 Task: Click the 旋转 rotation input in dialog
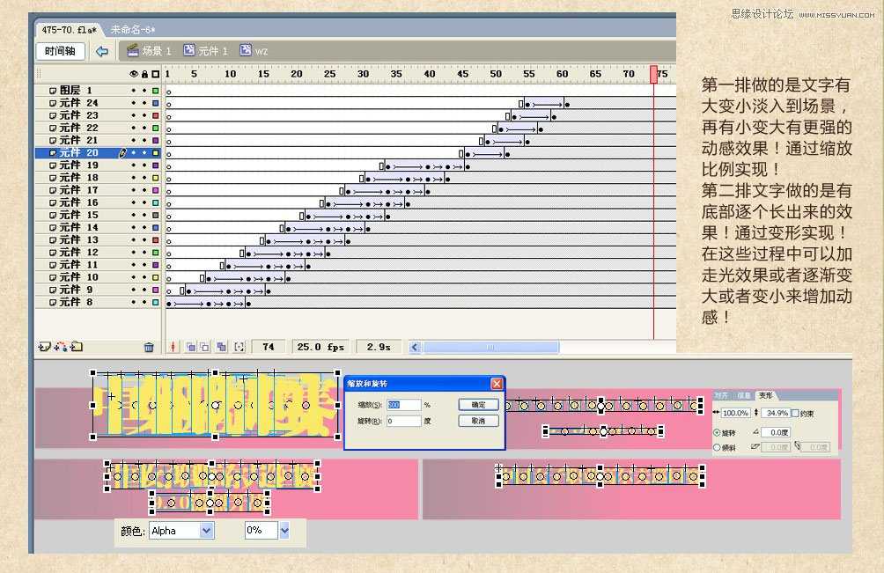click(x=403, y=421)
